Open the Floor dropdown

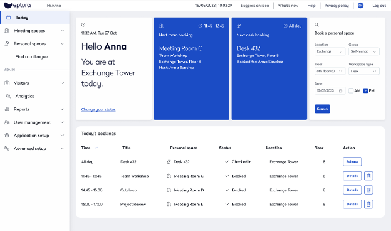330,71
